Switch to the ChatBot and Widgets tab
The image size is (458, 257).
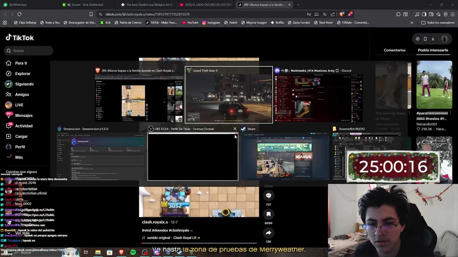(x=147, y=5)
